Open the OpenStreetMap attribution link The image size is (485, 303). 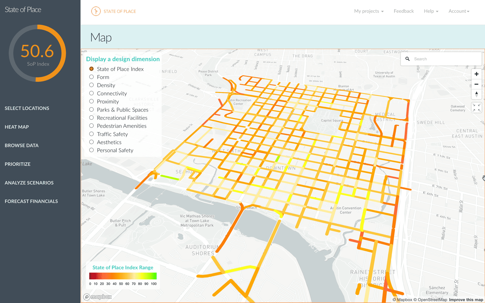point(430,300)
